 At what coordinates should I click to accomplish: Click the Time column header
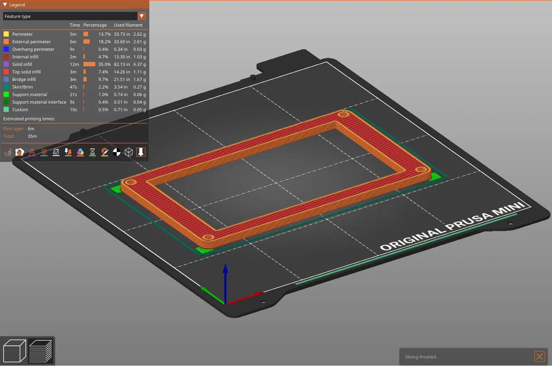click(75, 25)
